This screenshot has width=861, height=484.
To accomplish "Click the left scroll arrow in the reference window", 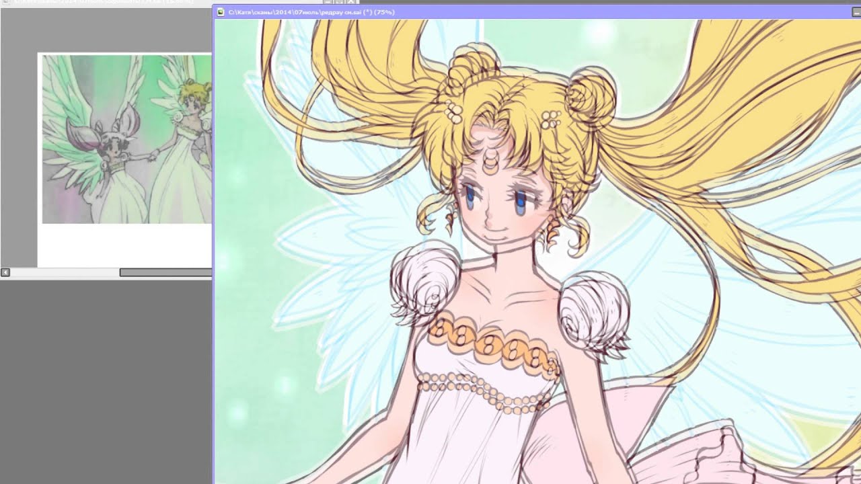I will pos(5,272).
